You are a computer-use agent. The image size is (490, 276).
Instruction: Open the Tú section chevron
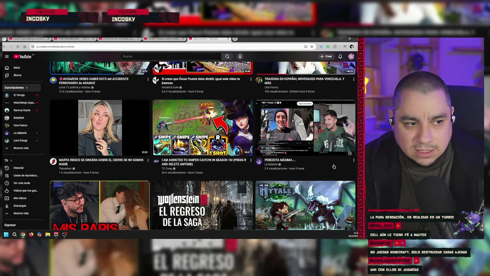[11, 160]
